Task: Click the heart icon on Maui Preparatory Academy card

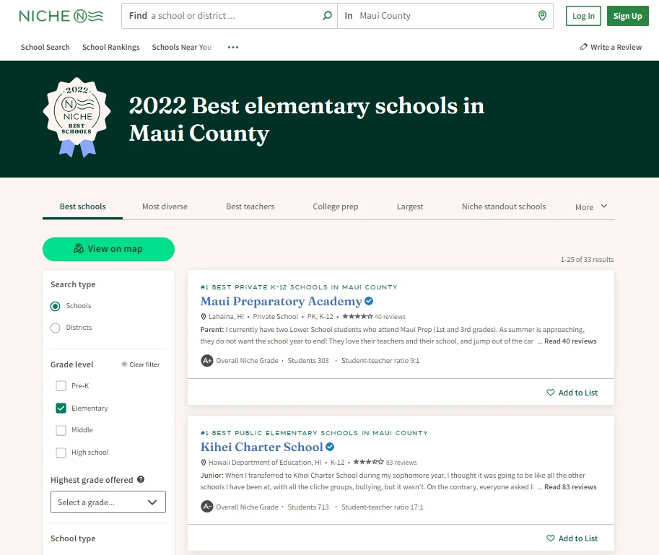Action: coord(550,393)
